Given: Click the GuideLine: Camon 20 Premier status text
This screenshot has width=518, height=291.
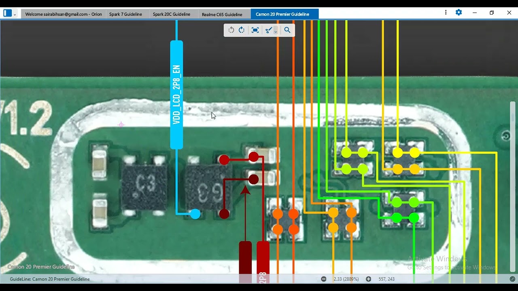Looking at the screenshot, I should [x=50, y=279].
